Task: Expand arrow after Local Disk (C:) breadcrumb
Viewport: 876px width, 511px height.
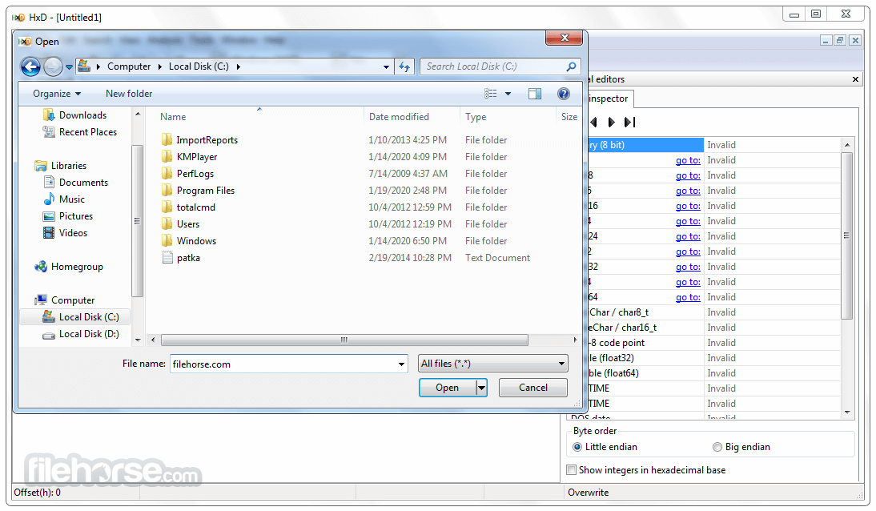Action: [x=239, y=66]
